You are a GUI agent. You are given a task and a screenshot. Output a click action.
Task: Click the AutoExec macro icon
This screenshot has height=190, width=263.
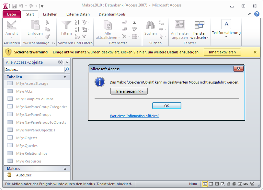pos(10,175)
